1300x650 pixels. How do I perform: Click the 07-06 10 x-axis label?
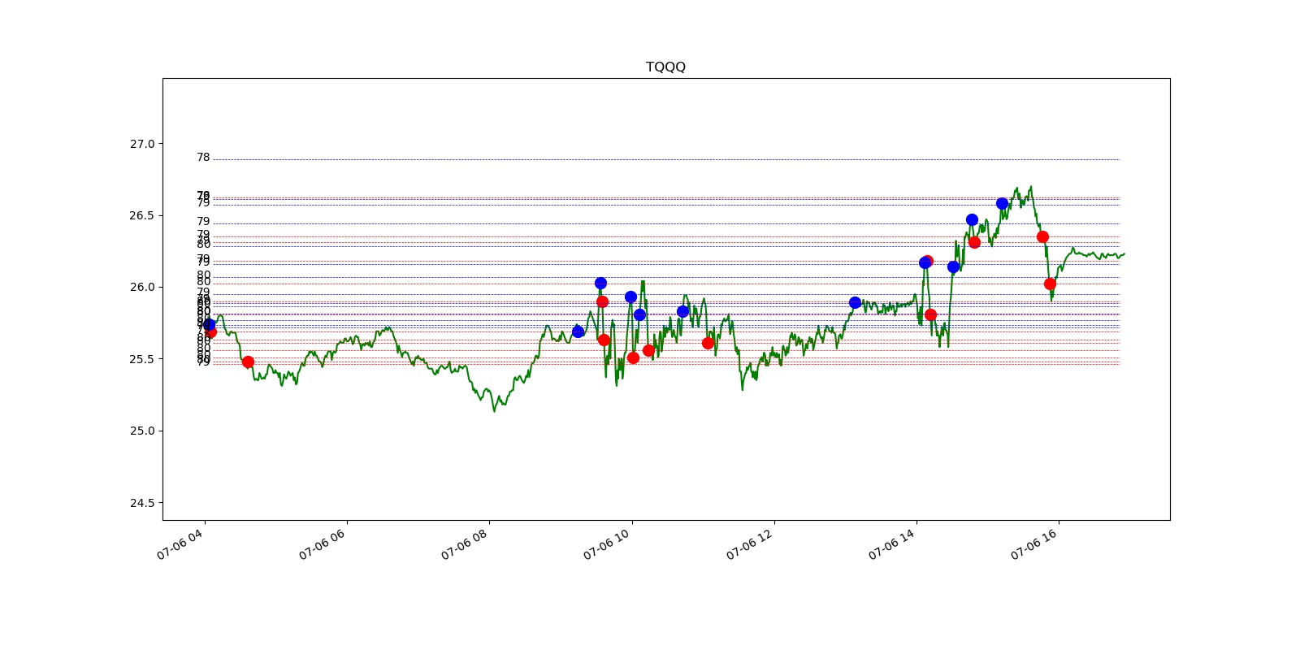click(x=606, y=544)
